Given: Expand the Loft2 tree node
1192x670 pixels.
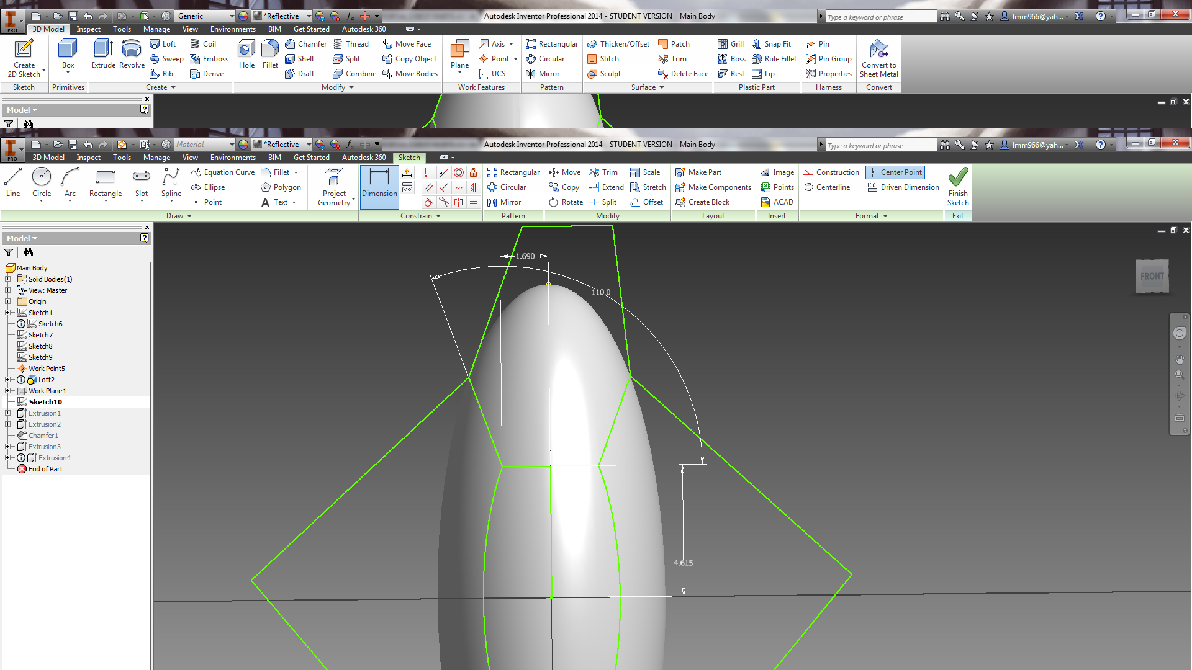Looking at the screenshot, I should click(9, 380).
